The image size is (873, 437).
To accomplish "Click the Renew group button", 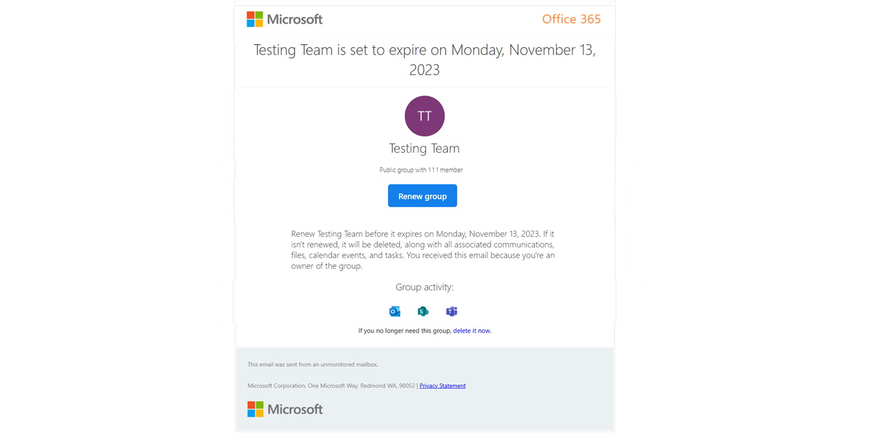I will (x=422, y=196).
